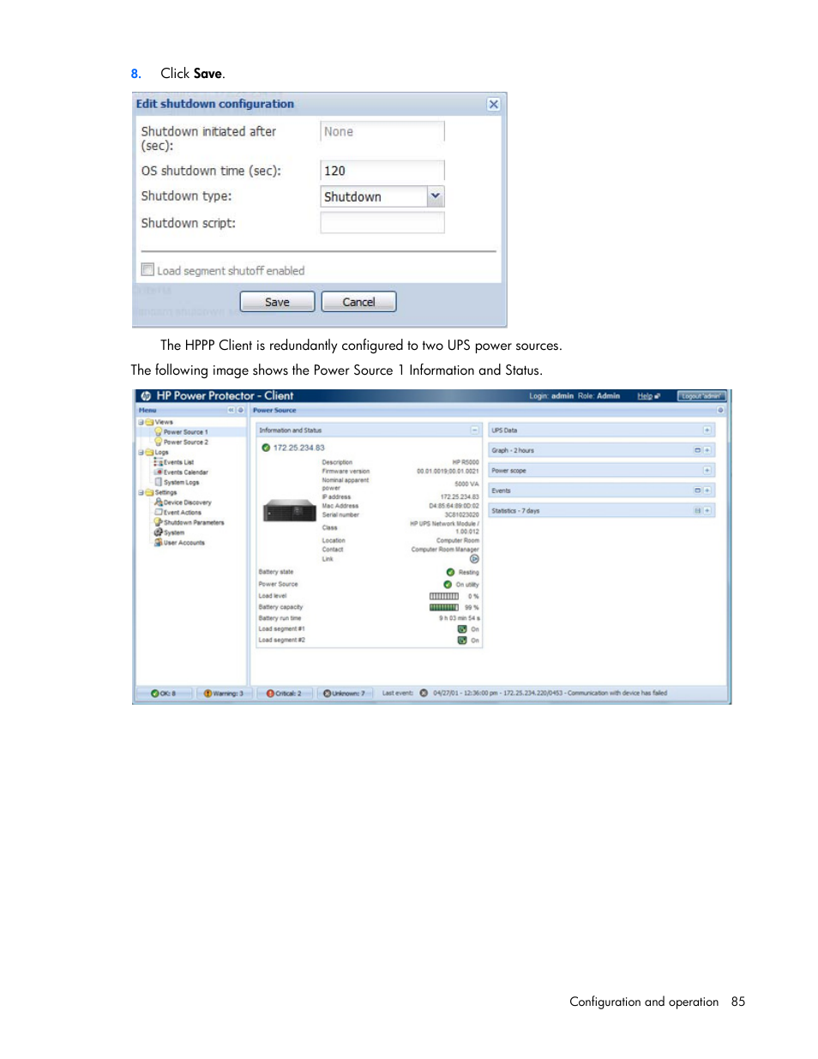Image resolution: width=818 pixels, height=1059 pixels.
Task: Collapse the Settings tree folder
Action: click(x=141, y=492)
